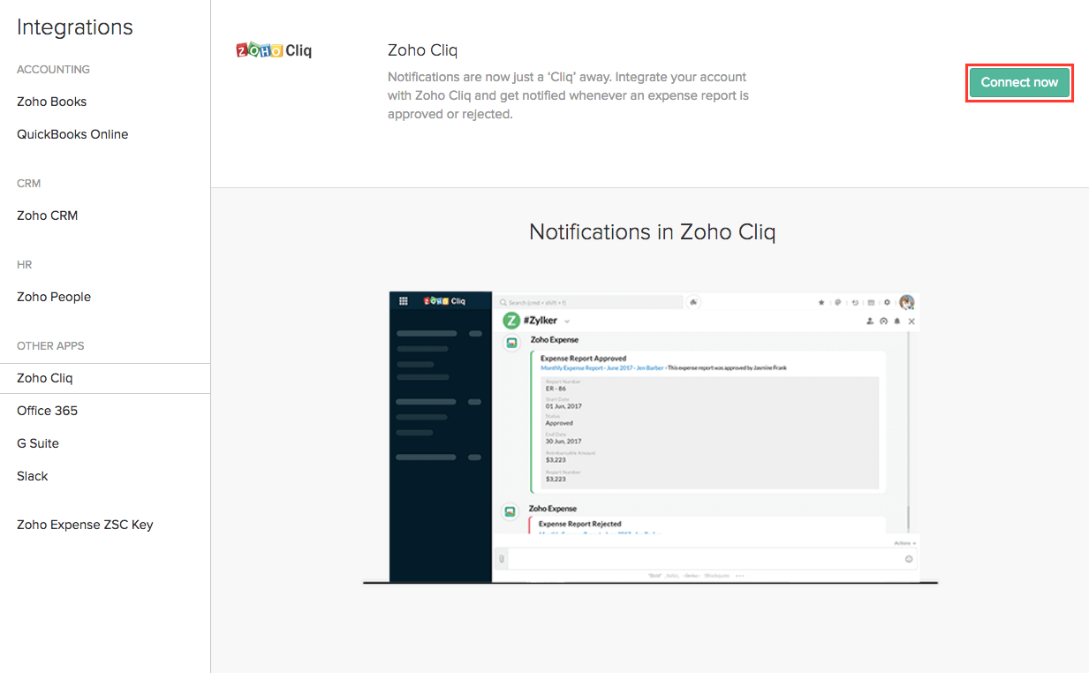This screenshot has width=1089, height=673.
Task: Open the Zoho CRM integration
Action: (x=48, y=216)
